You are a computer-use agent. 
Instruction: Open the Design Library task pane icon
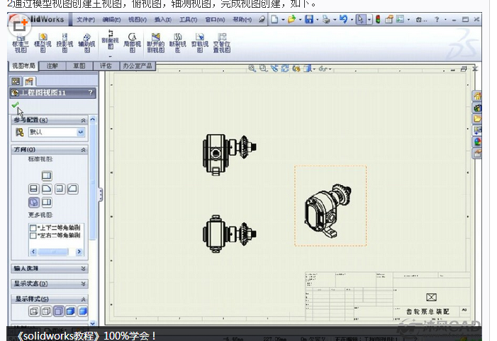point(477,108)
